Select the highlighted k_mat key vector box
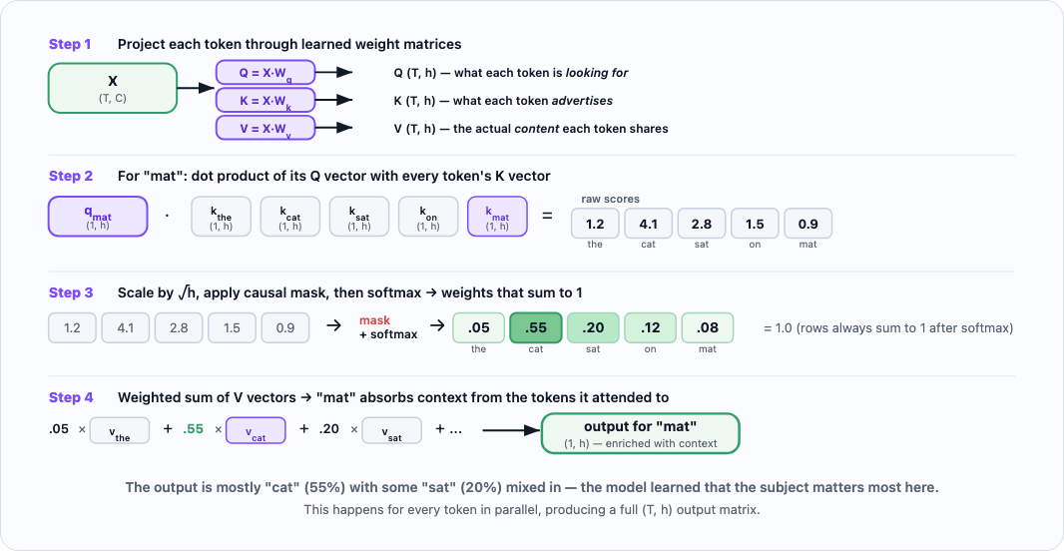1064x552 pixels. pyautogui.click(x=498, y=217)
